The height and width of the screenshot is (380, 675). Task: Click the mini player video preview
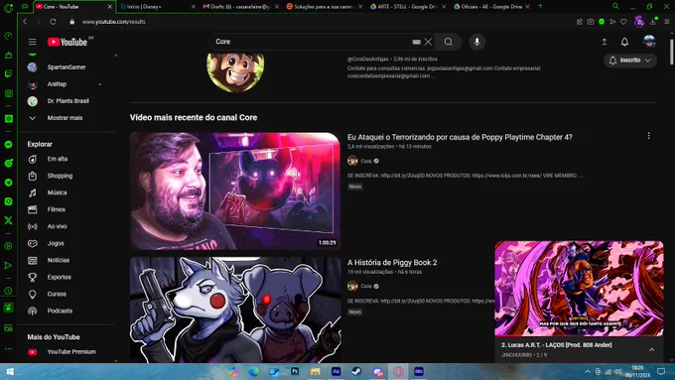tap(579, 289)
